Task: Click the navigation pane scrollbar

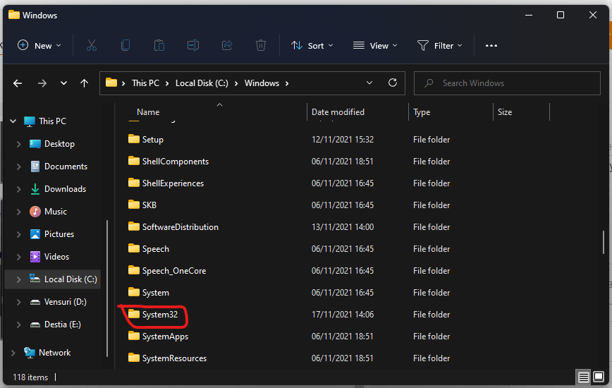Action: click(107, 289)
